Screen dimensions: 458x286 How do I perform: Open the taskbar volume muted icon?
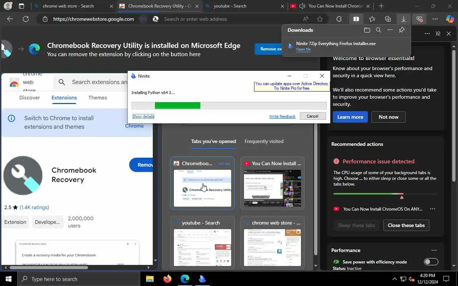pyautogui.click(x=412, y=279)
